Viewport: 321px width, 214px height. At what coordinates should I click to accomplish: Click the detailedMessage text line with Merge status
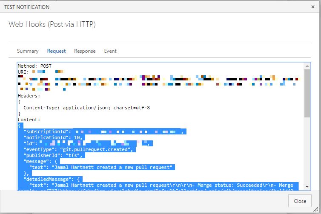click(x=161, y=185)
